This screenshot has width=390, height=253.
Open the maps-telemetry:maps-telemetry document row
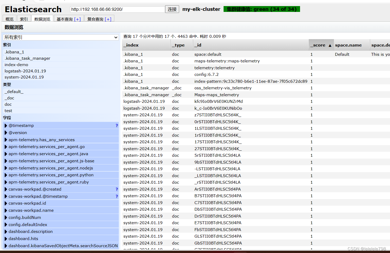(256, 61)
